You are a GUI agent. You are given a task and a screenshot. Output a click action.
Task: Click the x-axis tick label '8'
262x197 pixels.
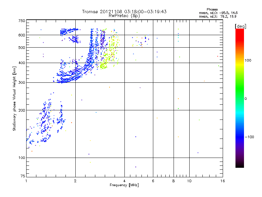pos(174,181)
